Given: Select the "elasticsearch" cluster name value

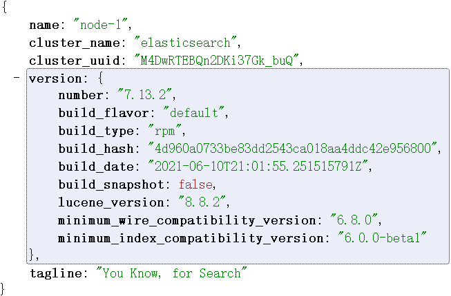Looking at the screenshot, I should (x=186, y=43).
